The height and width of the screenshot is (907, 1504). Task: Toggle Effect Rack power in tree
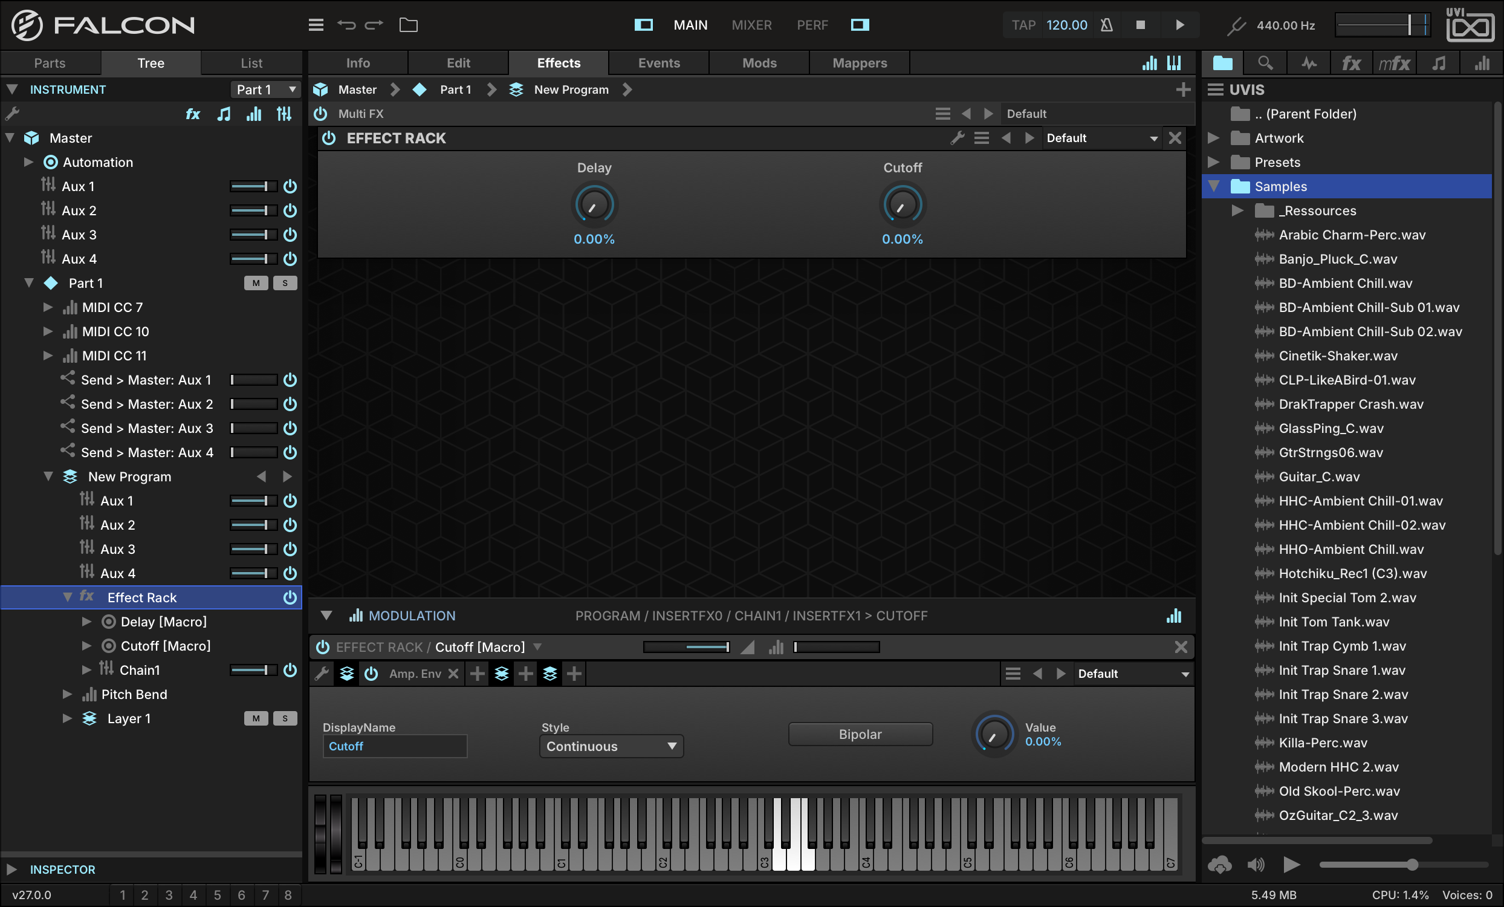point(290,597)
